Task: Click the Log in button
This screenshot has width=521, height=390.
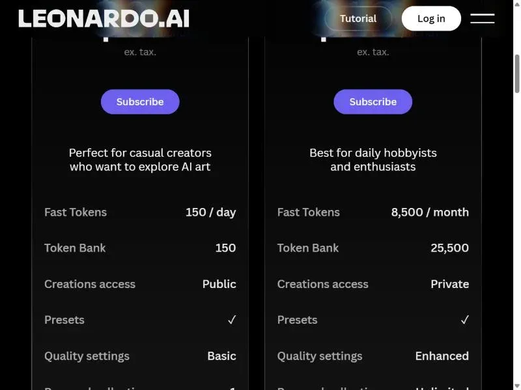Action: click(431, 19)
